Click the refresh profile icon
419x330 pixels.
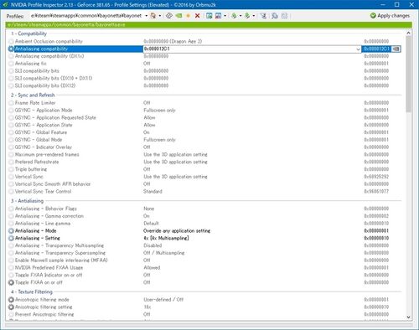[x=169, y=16]
